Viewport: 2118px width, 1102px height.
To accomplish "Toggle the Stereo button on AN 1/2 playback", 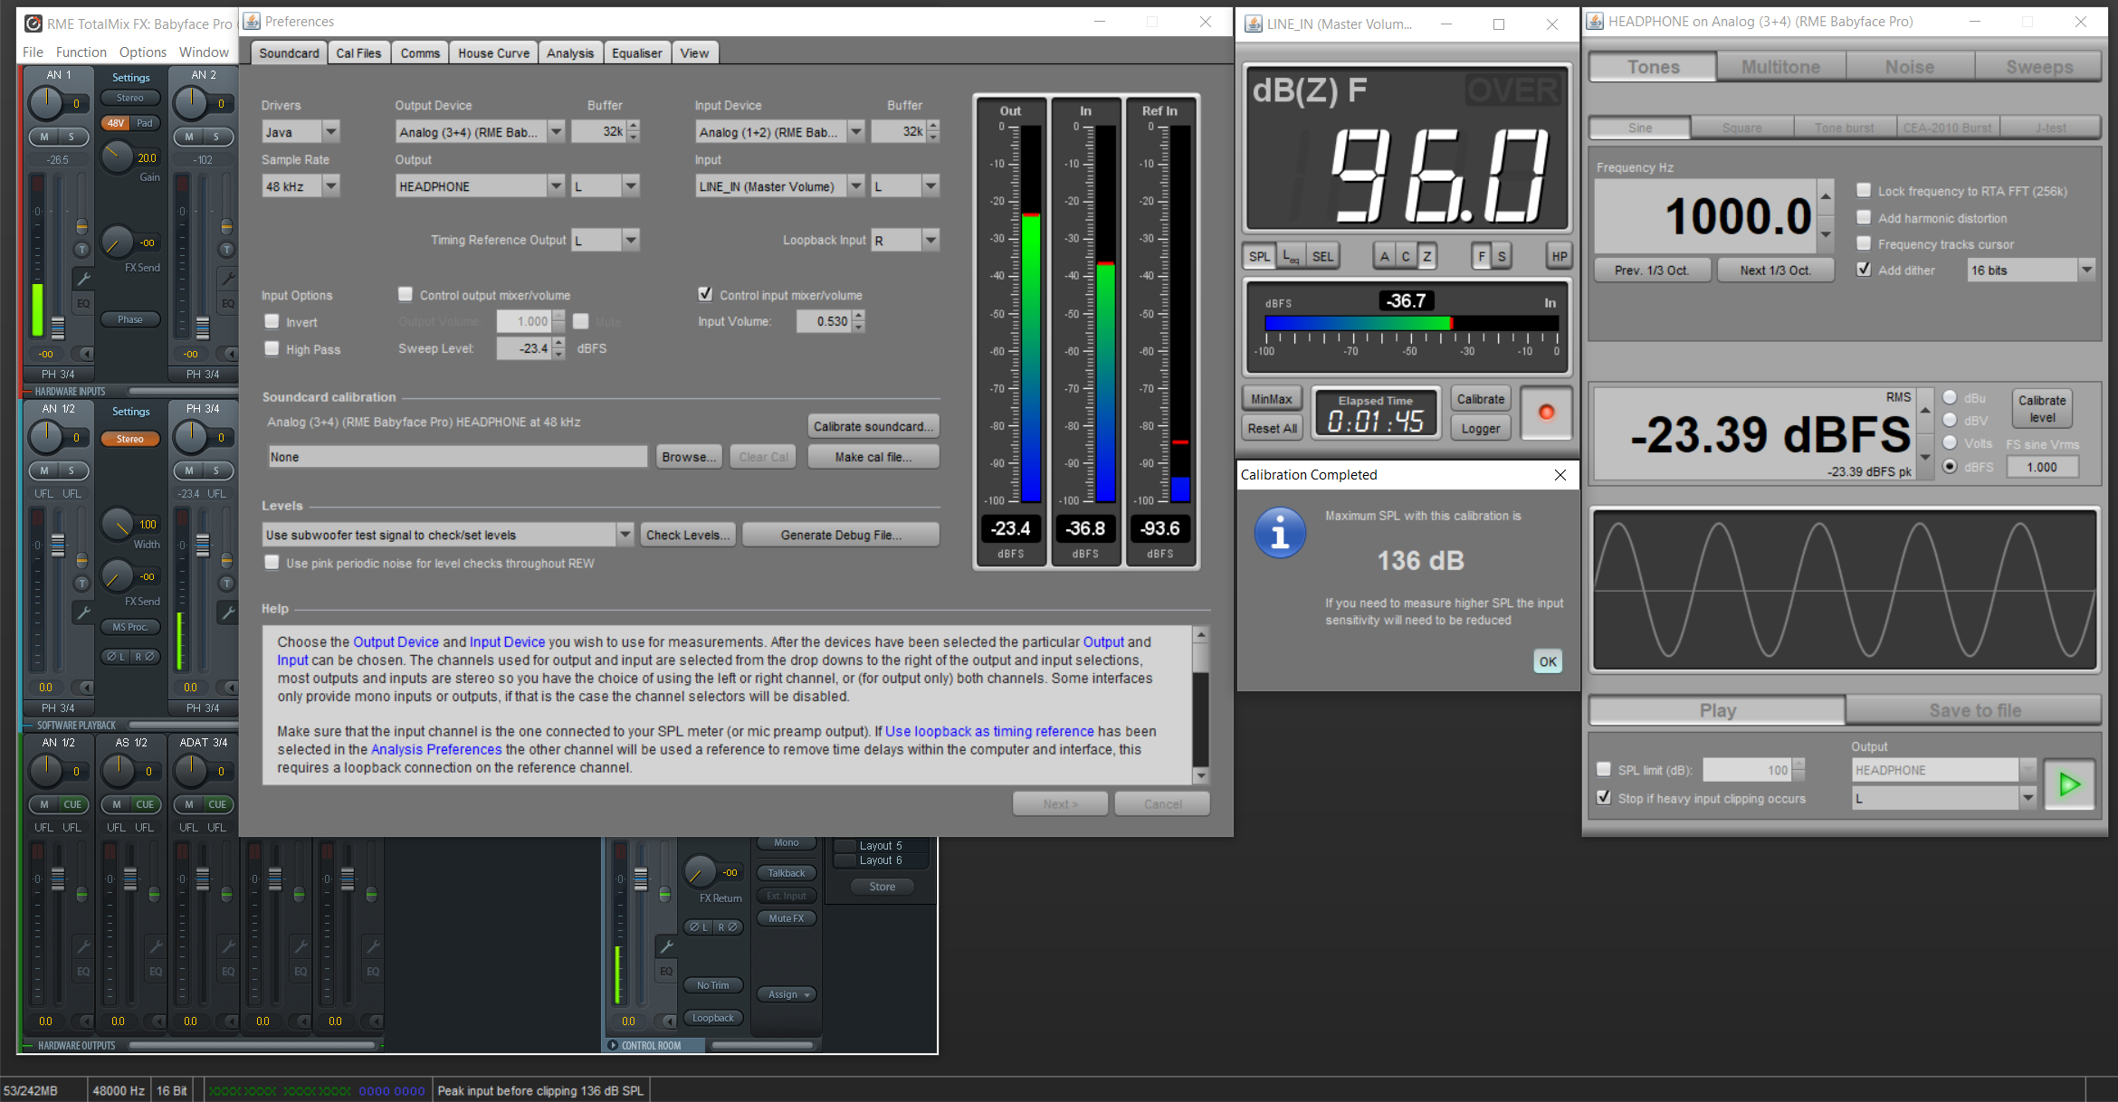I will point(129,439).
